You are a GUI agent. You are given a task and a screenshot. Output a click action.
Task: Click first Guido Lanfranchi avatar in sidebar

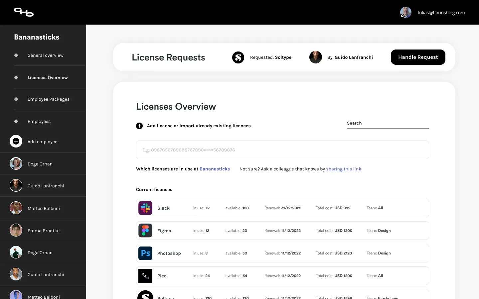pyautogui.click(x=16, y=185)
